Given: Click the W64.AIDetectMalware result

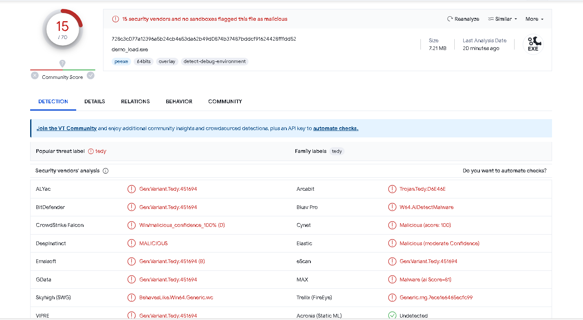Looking at the screenshot, I should tap(426, 207).
